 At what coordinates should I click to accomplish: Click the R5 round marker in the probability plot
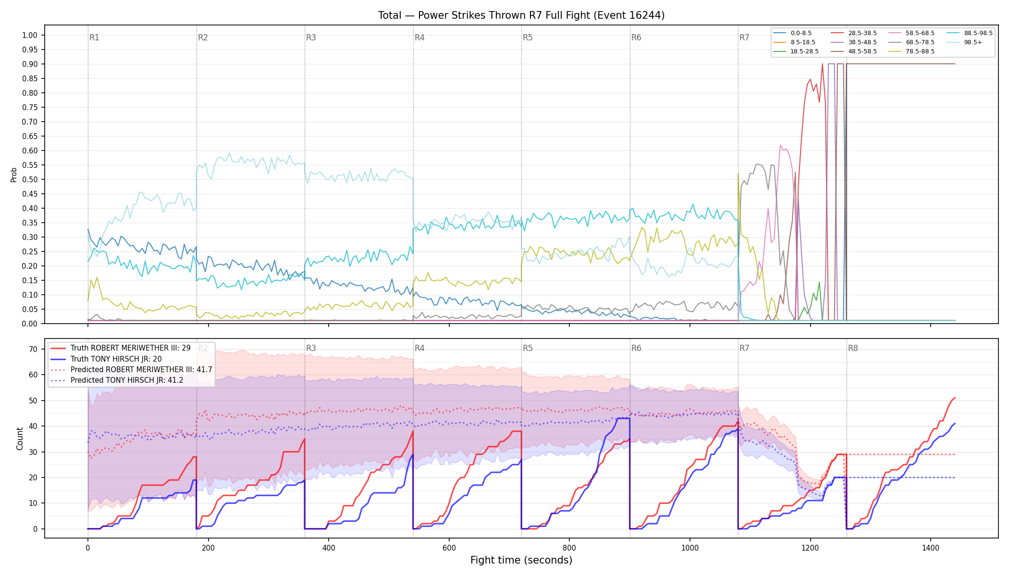(528, 38)
